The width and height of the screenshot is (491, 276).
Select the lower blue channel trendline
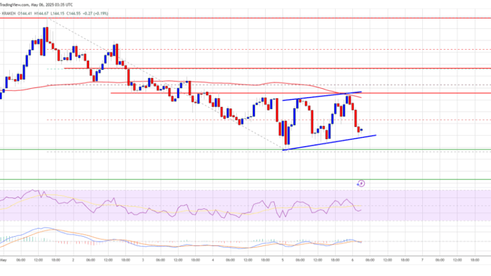[x=329, y=143]
